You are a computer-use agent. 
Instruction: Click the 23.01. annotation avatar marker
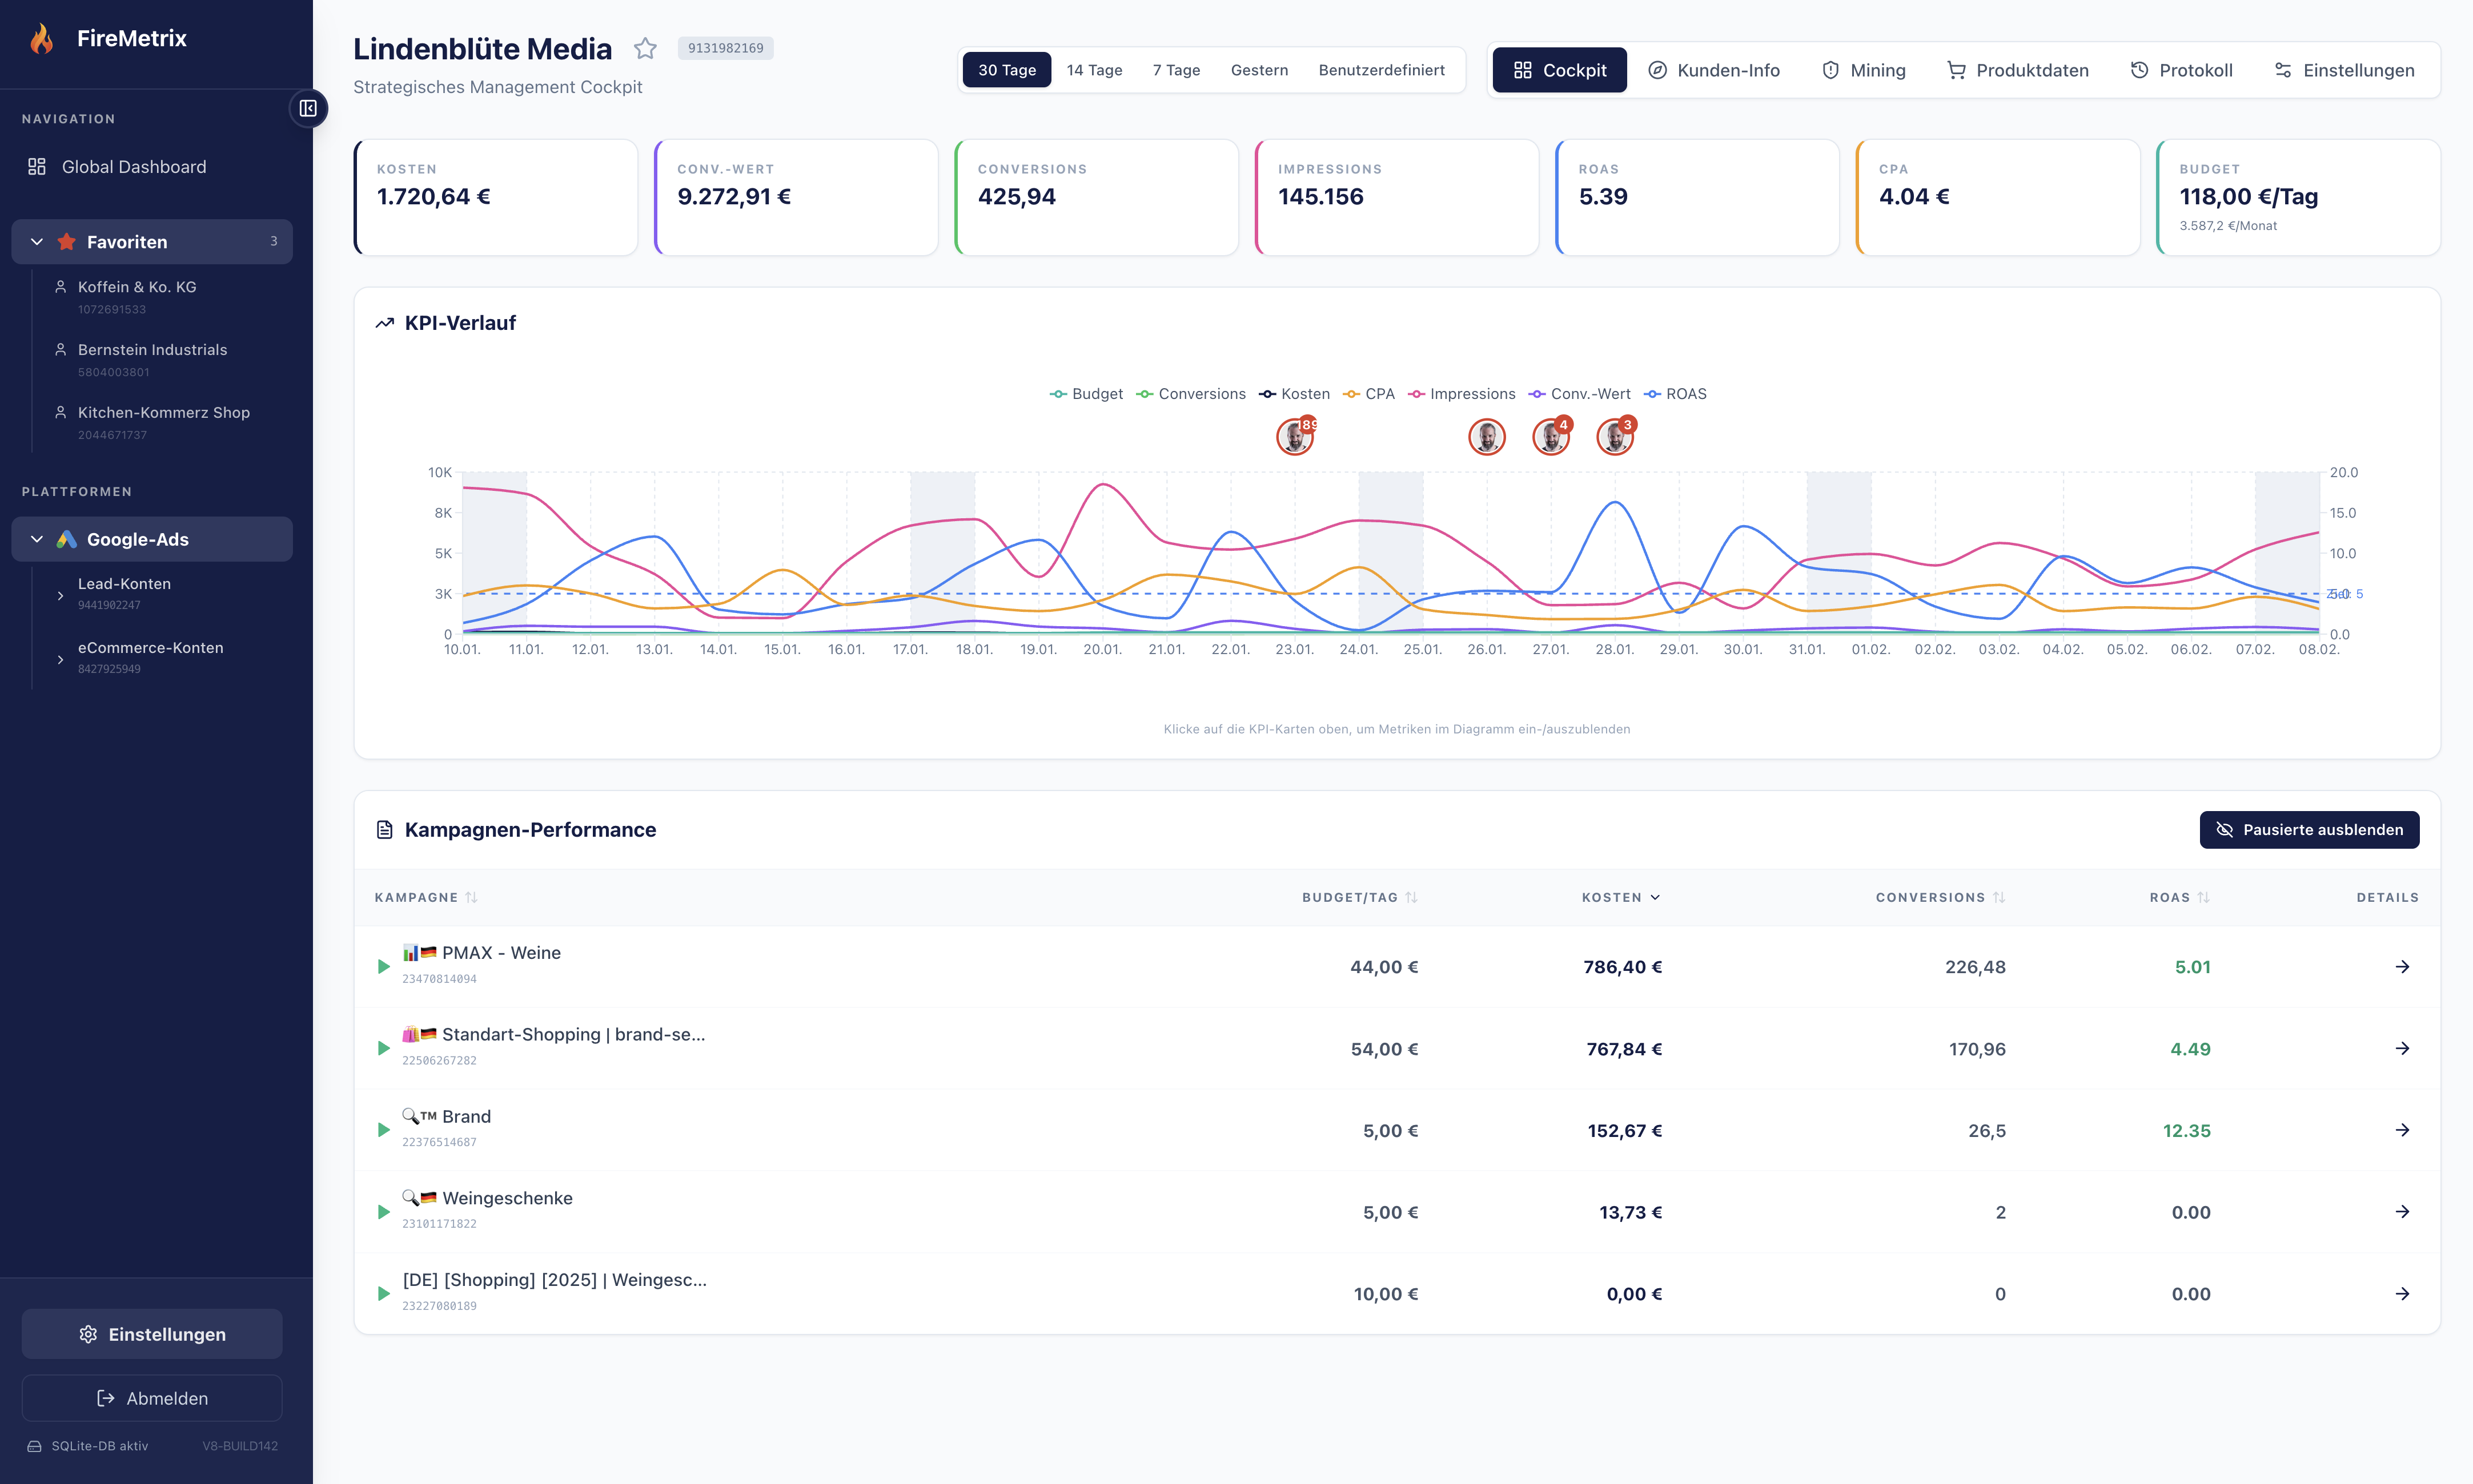[1295, 437]
